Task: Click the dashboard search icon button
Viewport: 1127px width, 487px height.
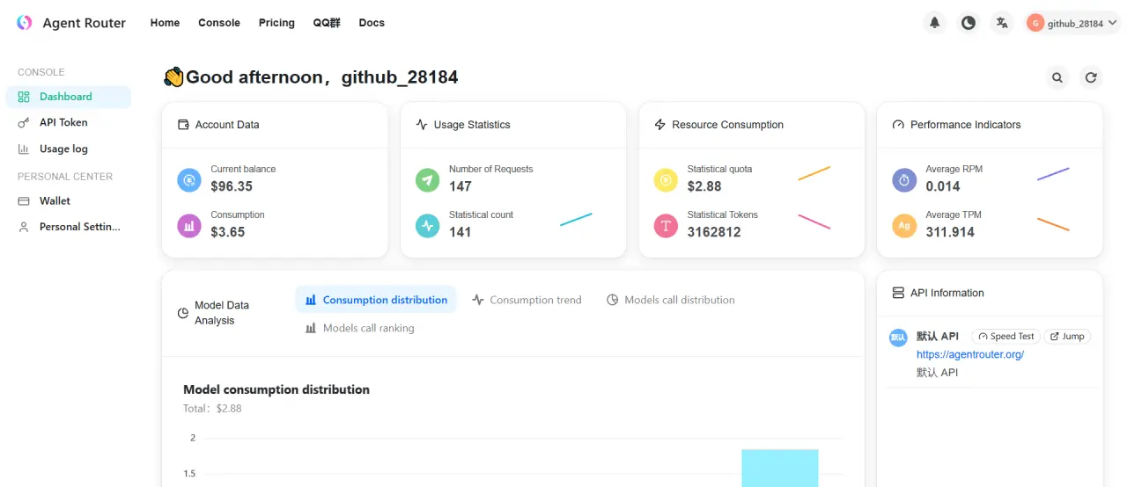Action: point(1057,77)
